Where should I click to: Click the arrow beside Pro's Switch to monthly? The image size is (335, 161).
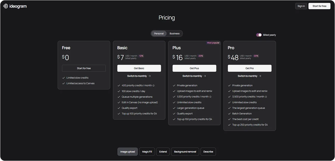(260, 76)
